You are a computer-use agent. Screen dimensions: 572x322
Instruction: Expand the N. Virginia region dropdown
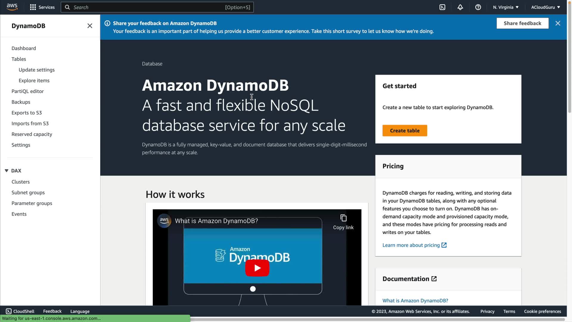coord(506,7)
